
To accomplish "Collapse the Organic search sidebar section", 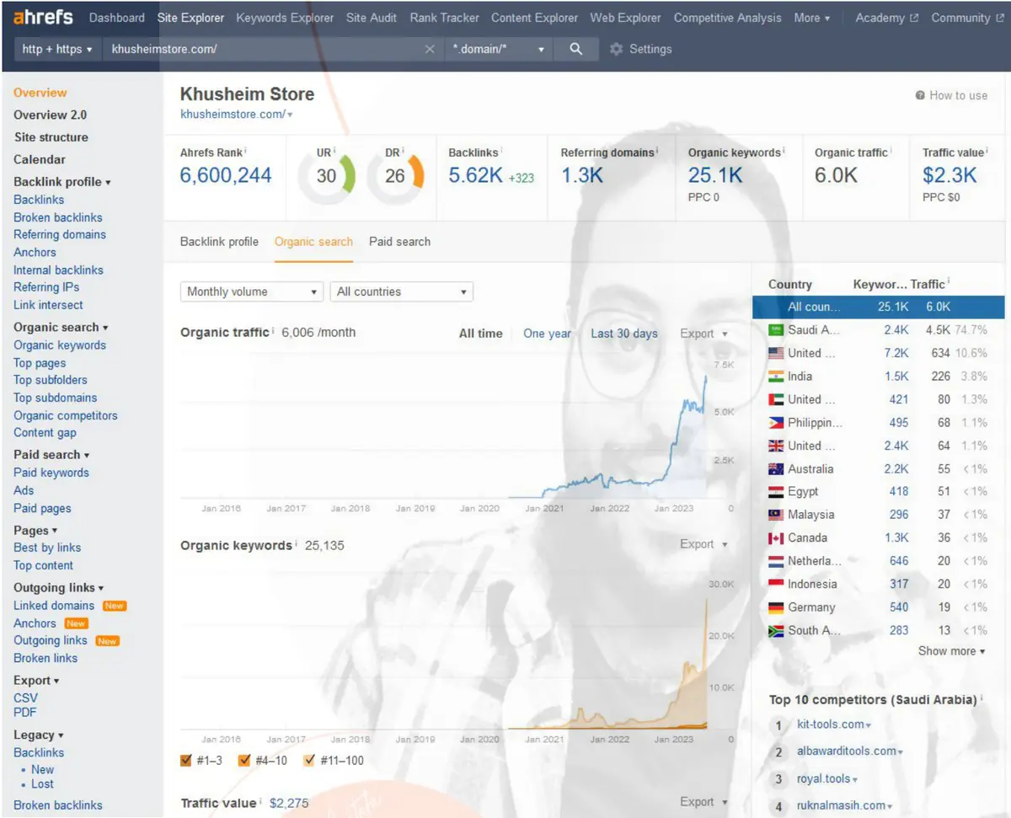I will click(62, 328).
